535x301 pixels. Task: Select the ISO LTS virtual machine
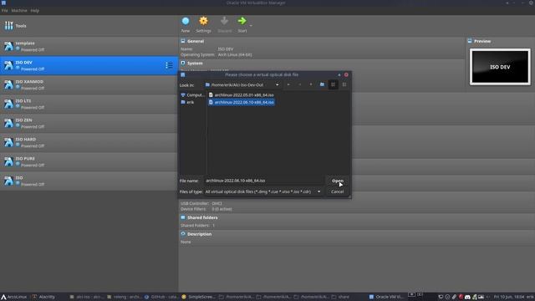89,104
